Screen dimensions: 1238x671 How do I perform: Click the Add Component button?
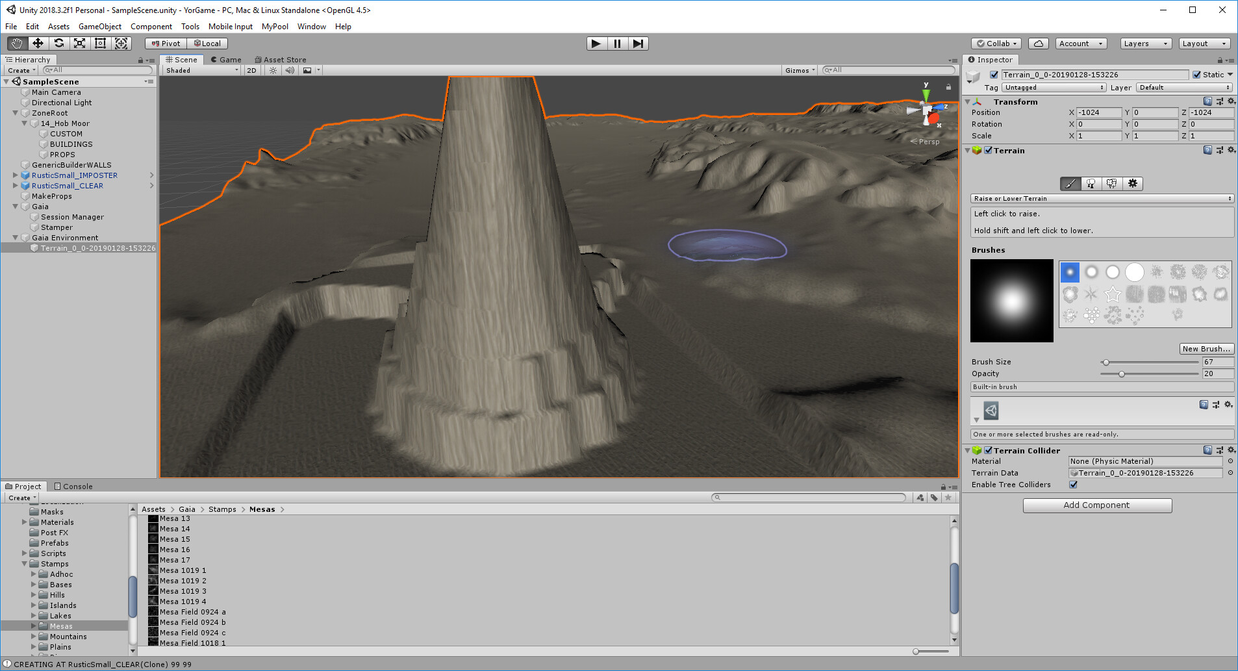1096,505
